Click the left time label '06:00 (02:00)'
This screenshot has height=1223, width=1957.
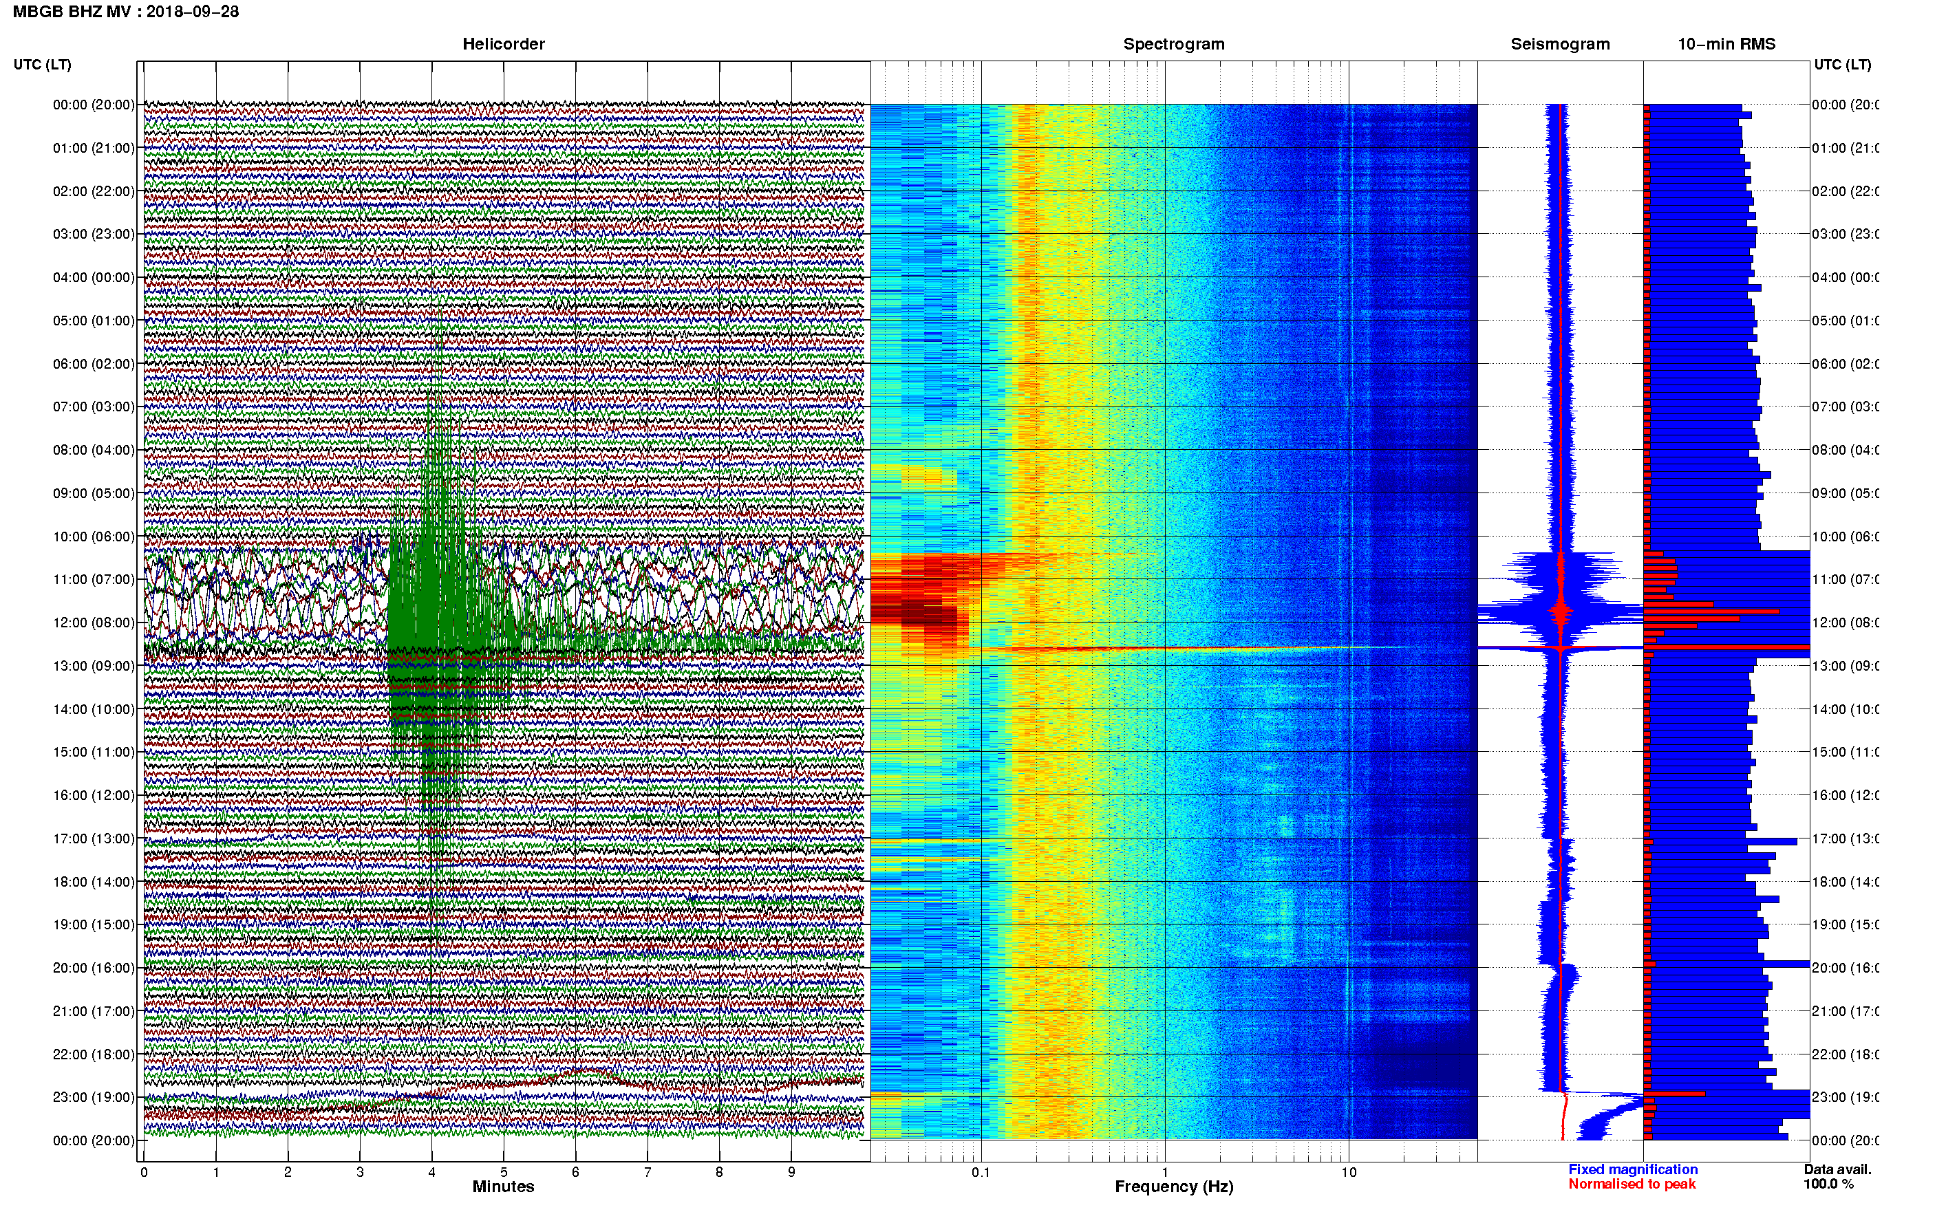pyautogui.click(x=94, y=364)
